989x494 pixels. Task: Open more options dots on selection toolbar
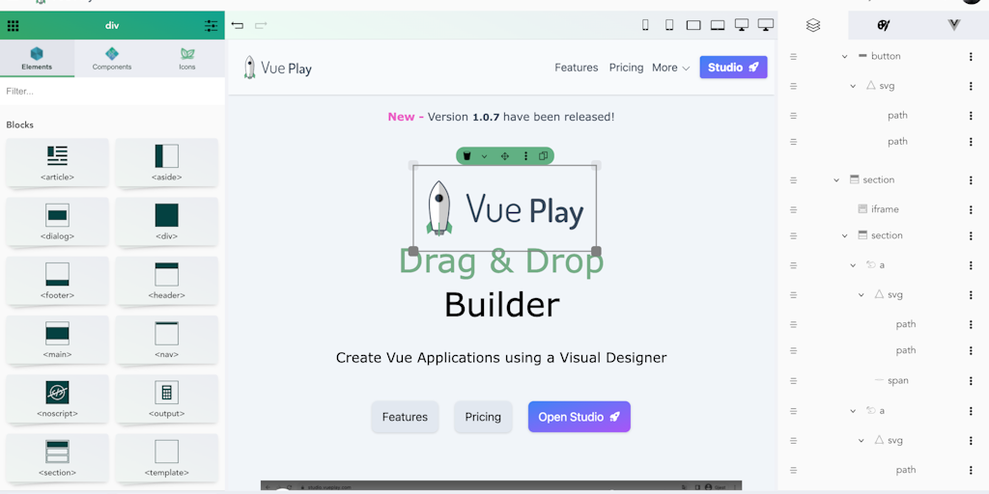click(x=526, y=156)
